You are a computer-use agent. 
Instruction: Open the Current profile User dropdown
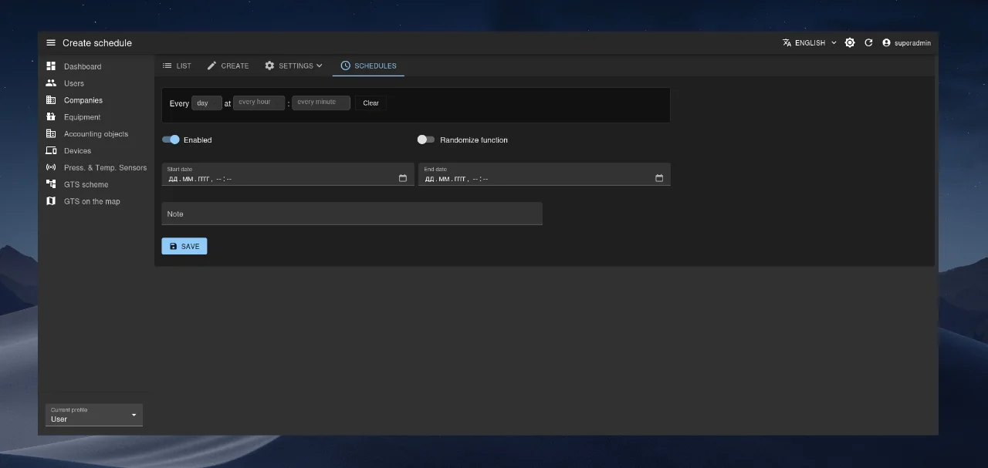pos(93,415)
